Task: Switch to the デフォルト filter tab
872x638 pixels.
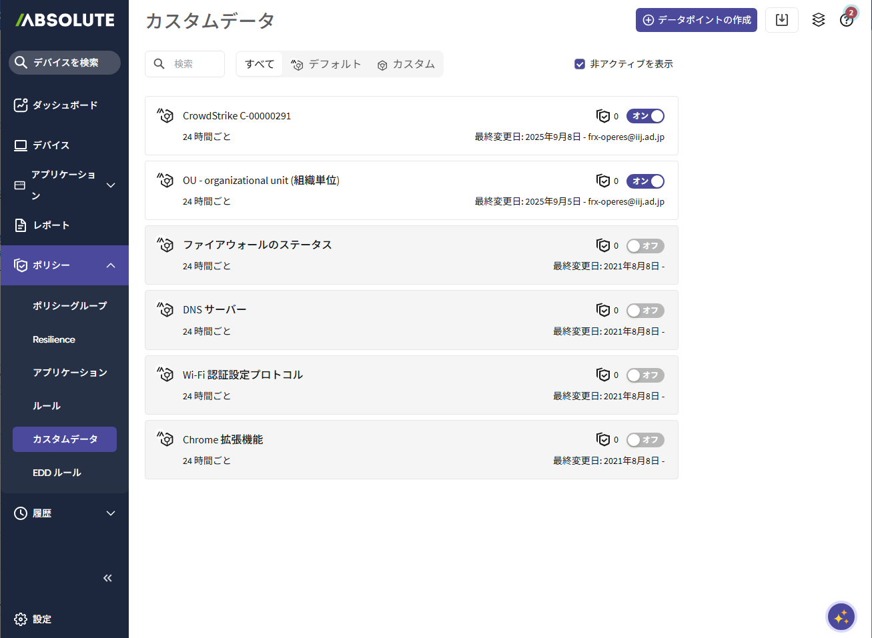Action: pos(326,64)
